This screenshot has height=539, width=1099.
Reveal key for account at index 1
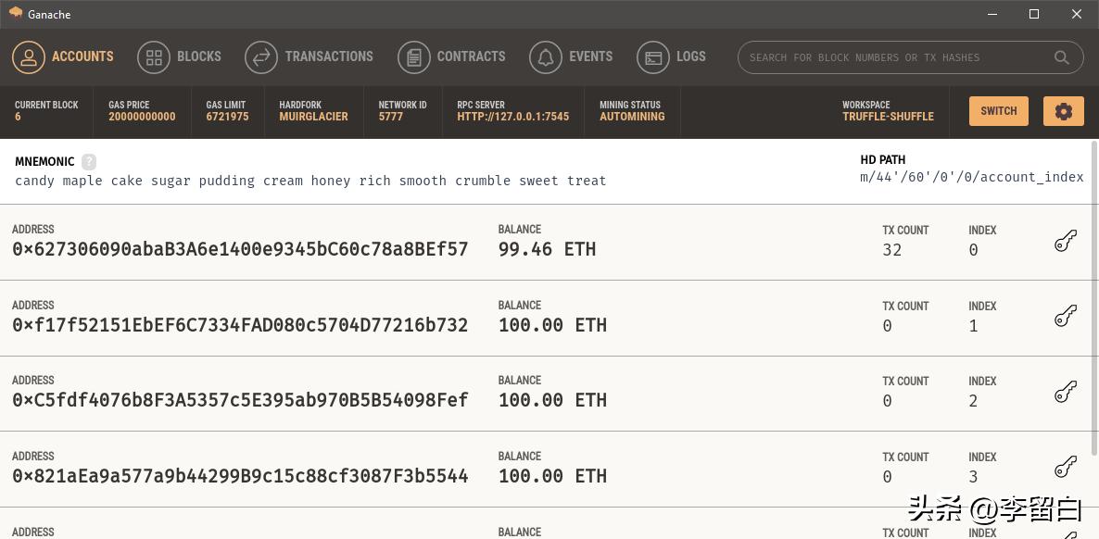pyautogui.click(x=1065, y=316)
